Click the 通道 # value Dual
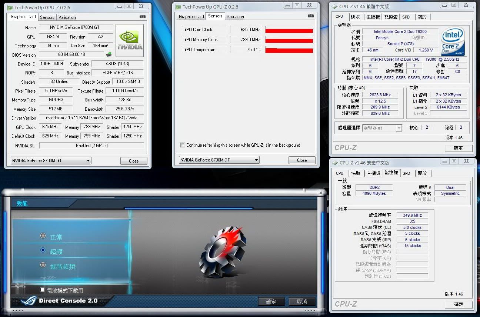Viewport: 480px width, 317px height. click(450, 187)
